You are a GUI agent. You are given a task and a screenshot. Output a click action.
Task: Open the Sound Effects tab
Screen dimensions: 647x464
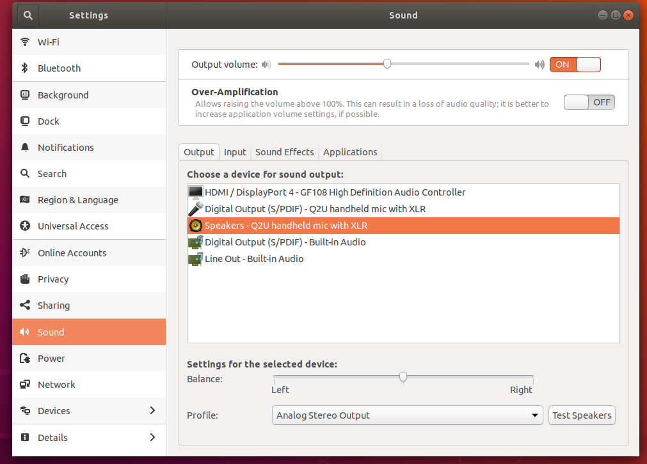point(284,152)
